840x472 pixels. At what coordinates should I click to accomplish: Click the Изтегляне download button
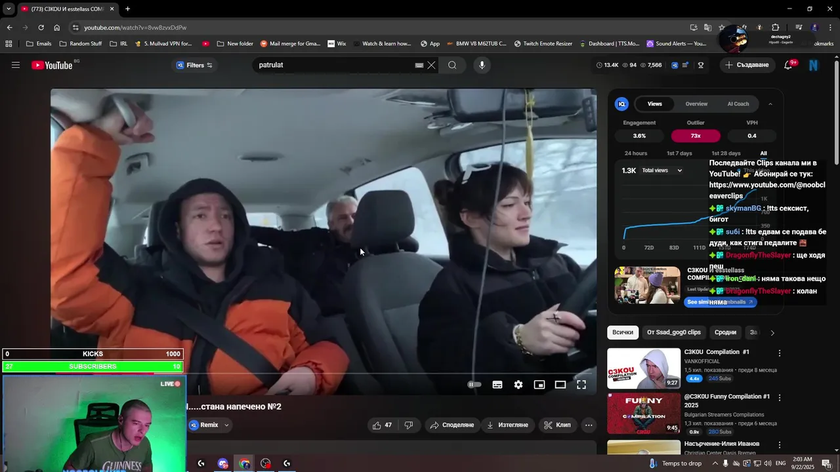(507, 425)
